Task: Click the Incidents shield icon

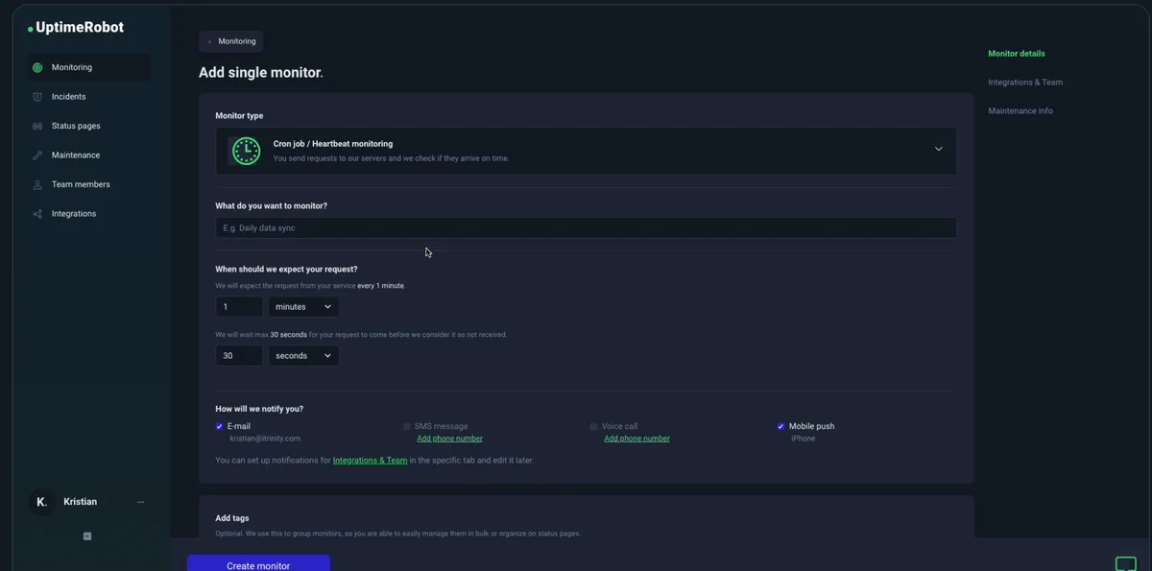Action: click(x=37, y=97)
